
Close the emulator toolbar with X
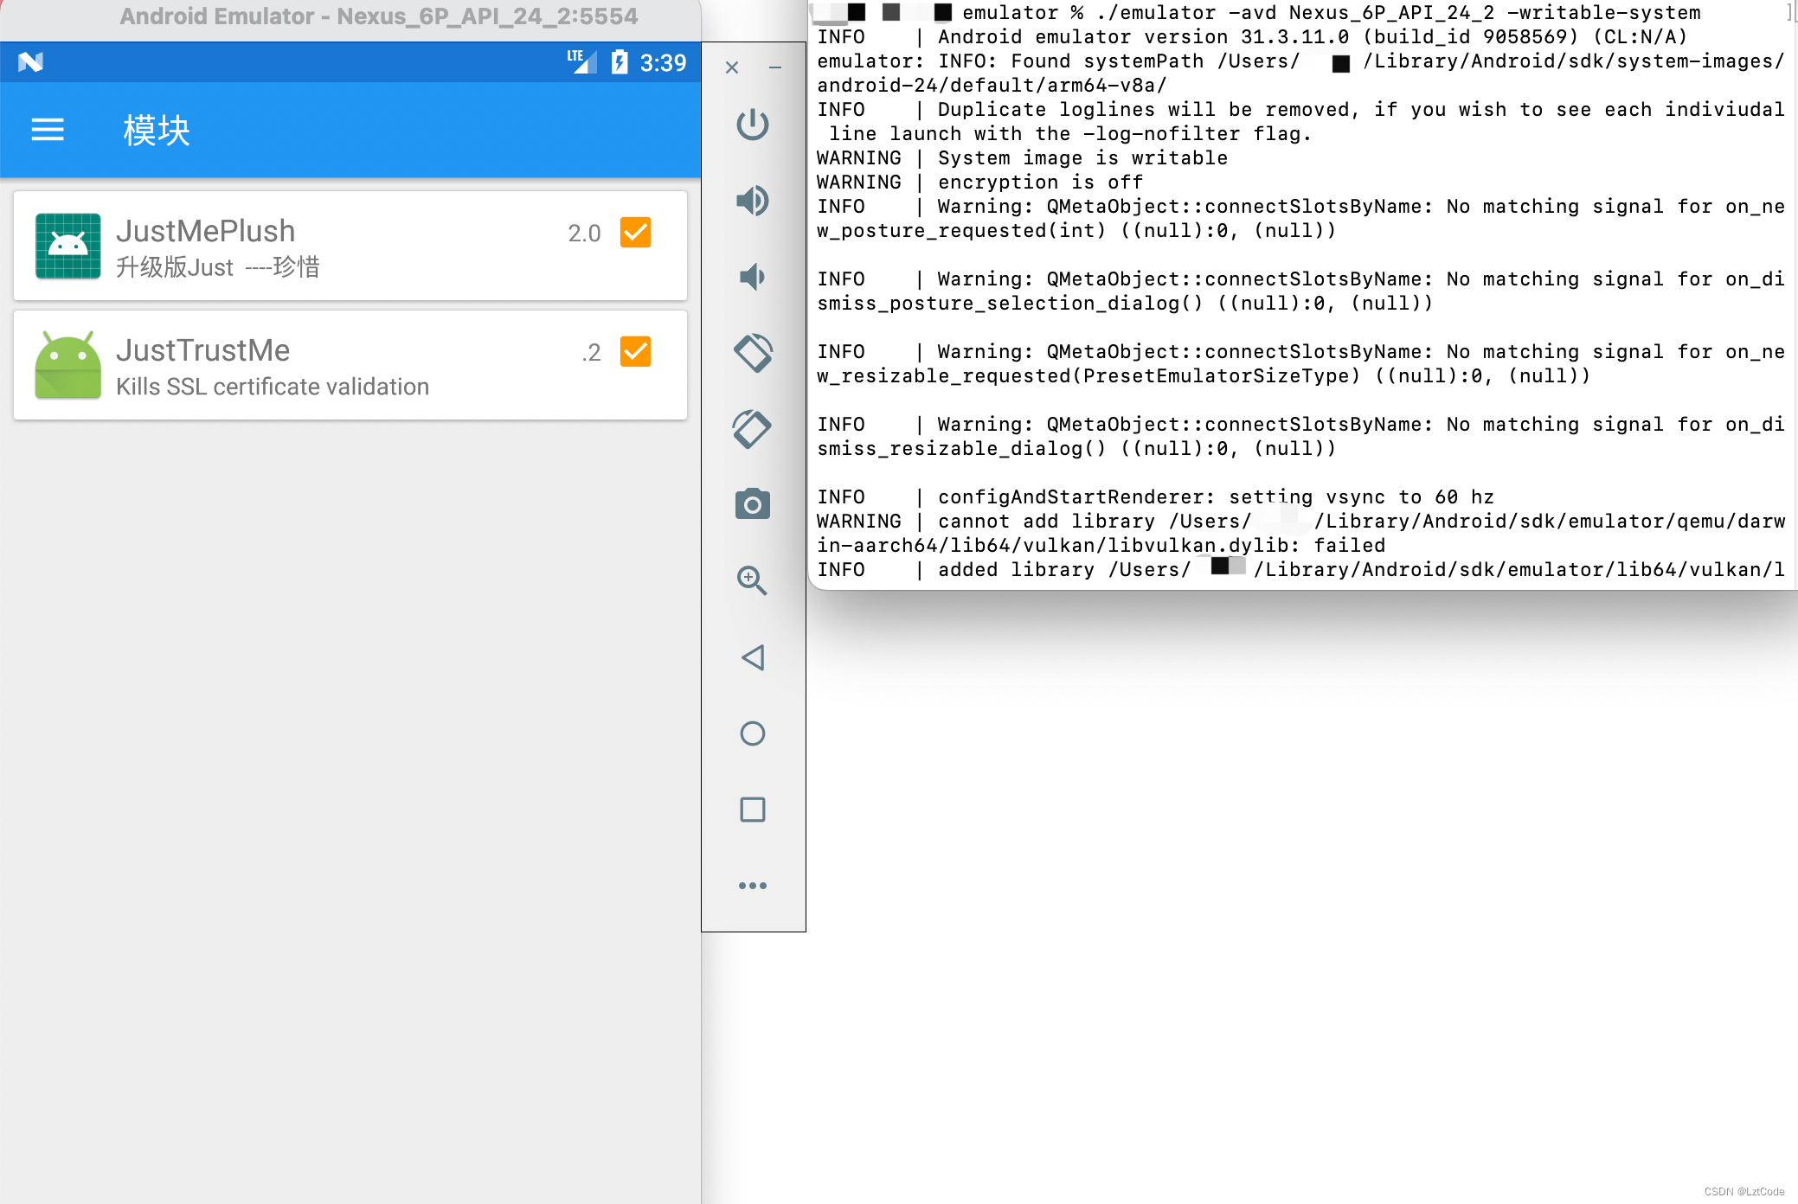[732, 67]
